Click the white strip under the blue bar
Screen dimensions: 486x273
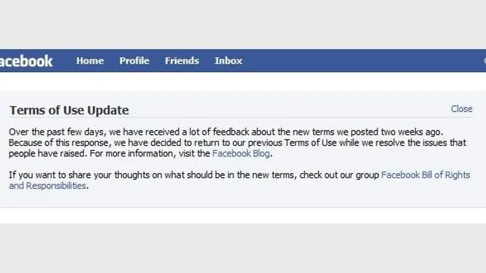pyautogui.click(x=243, y=81)
